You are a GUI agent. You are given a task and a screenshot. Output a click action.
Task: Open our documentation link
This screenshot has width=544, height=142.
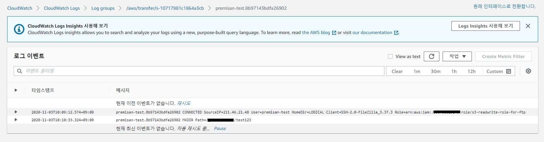(x=372, y=32)
